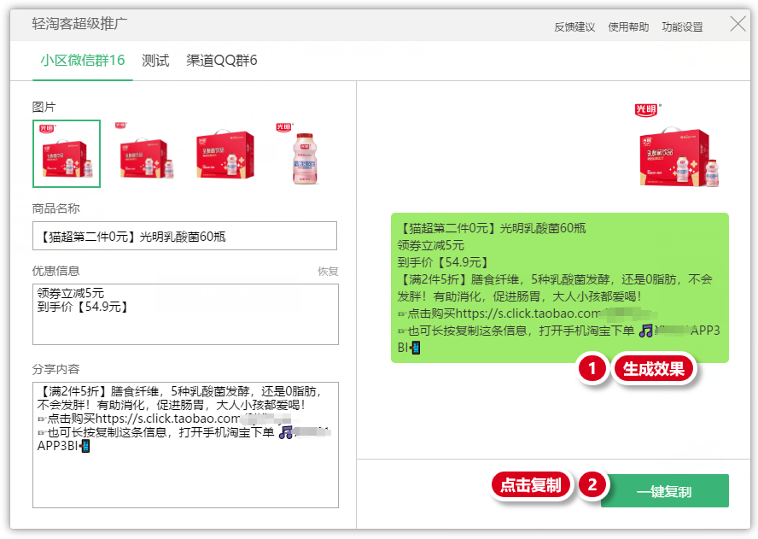The width and height of the screenshot is (758, 539).
Task: Click the music note emoji in preview bubble
Action: coord(646,331)
